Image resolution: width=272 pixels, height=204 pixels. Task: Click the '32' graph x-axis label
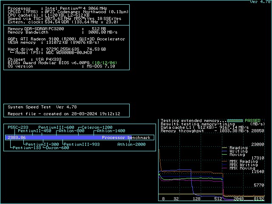(176, 199)
